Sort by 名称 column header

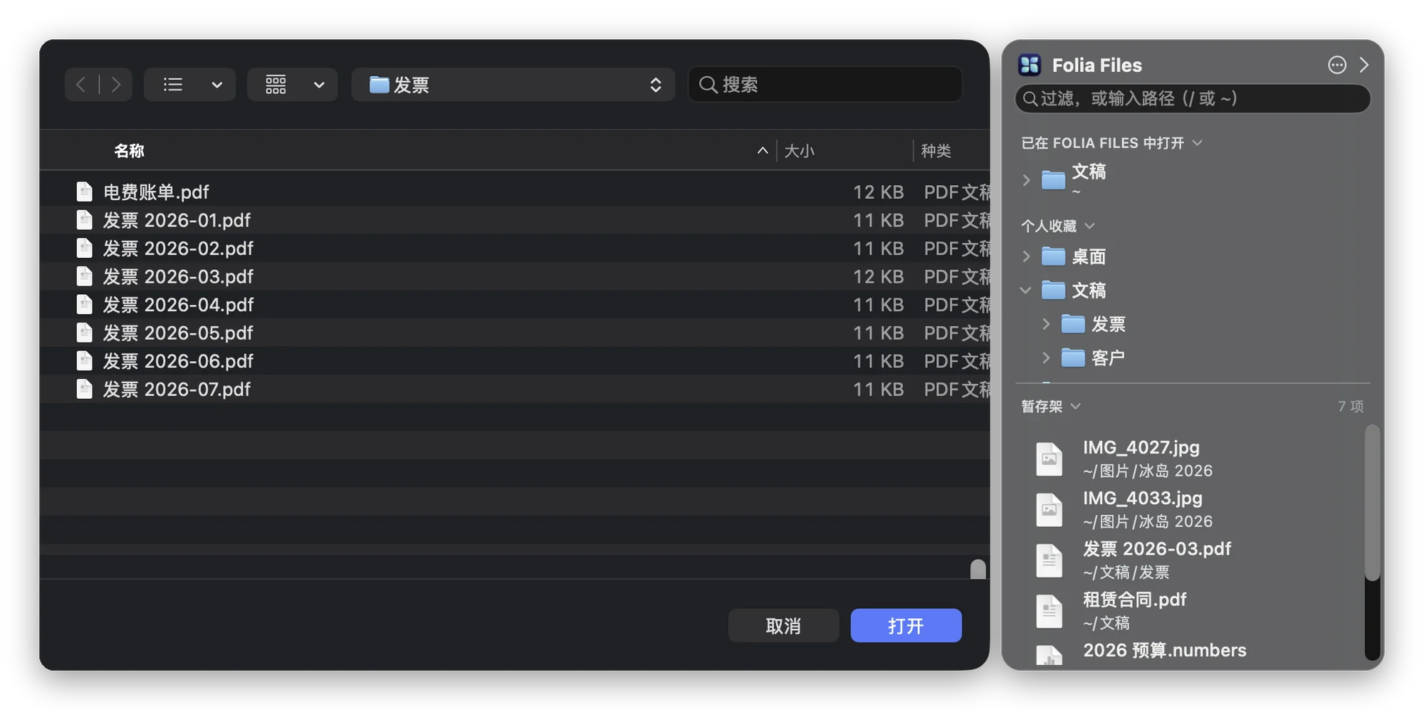pyautogui.click(x=129, y=150)
